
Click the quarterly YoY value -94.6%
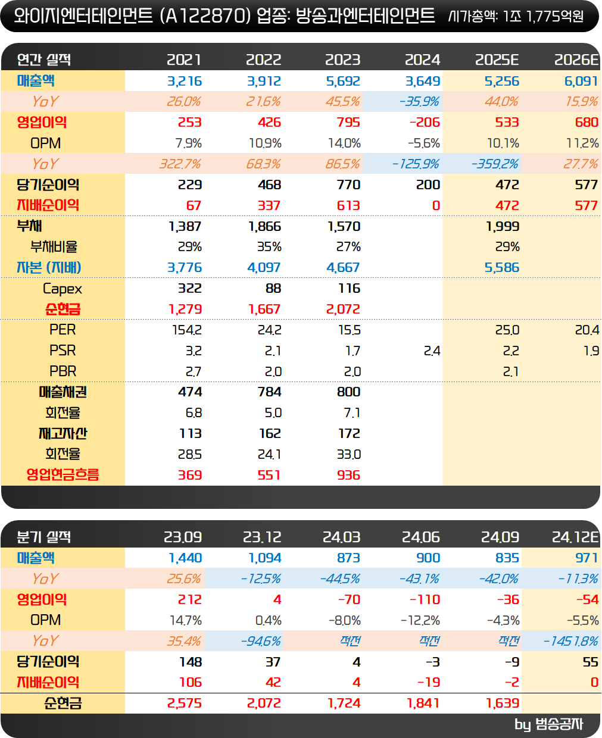[x=261, y=642]
